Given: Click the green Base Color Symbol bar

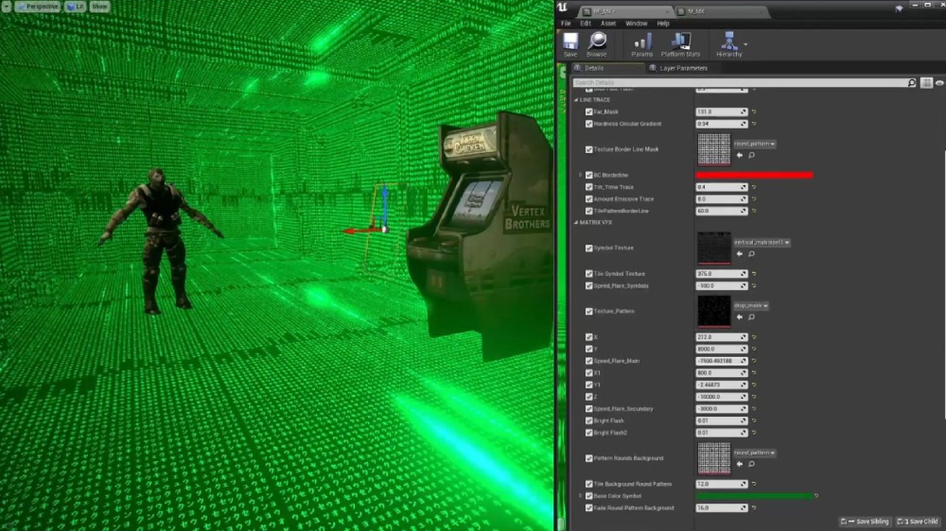Looking at the screenshot, I should pyautogui.click(x=754, y=496).
